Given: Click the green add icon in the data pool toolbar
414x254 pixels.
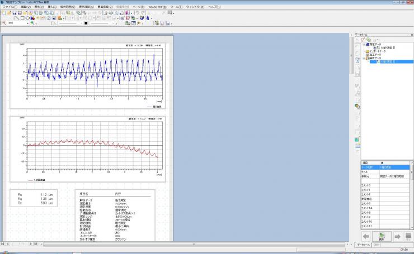Looking at the screenshot, I should pos(368,40).
